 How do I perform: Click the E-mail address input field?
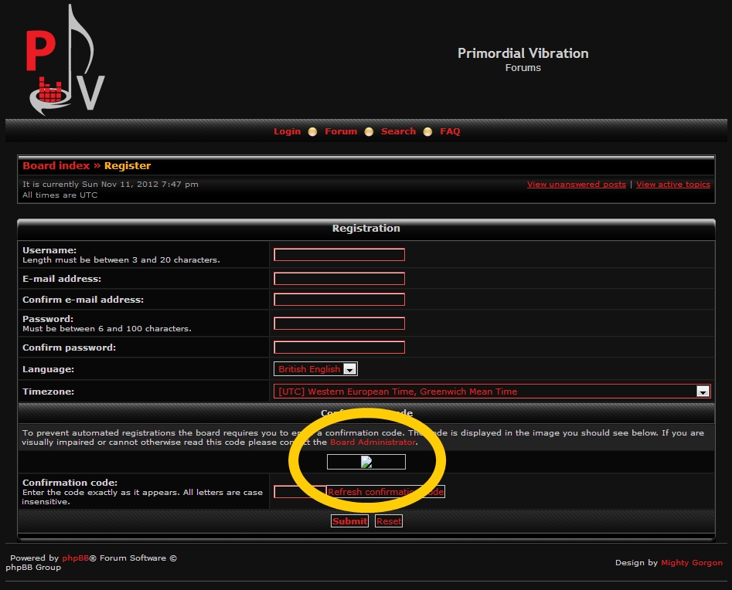pyautogui.click(x=339, y=279)
